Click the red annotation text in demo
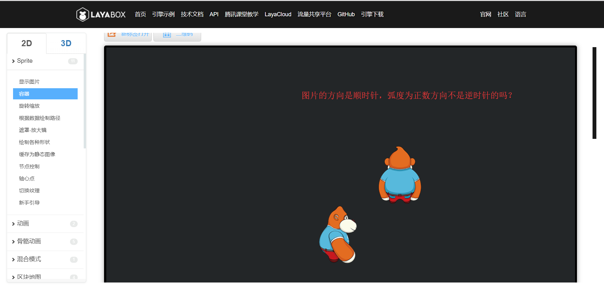 coord(407,96)
